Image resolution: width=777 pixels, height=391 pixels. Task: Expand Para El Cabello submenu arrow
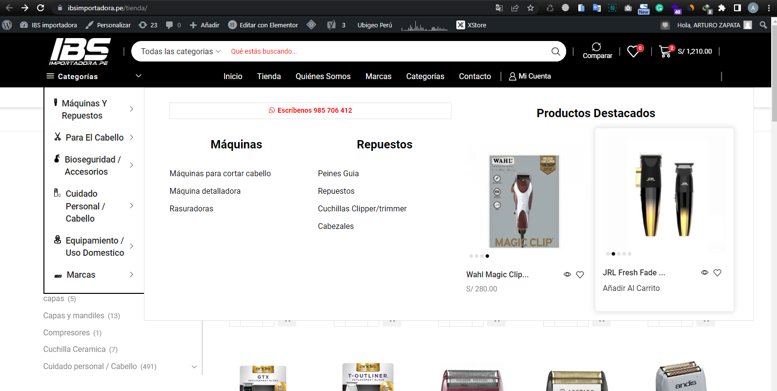[x=131, y=138]
